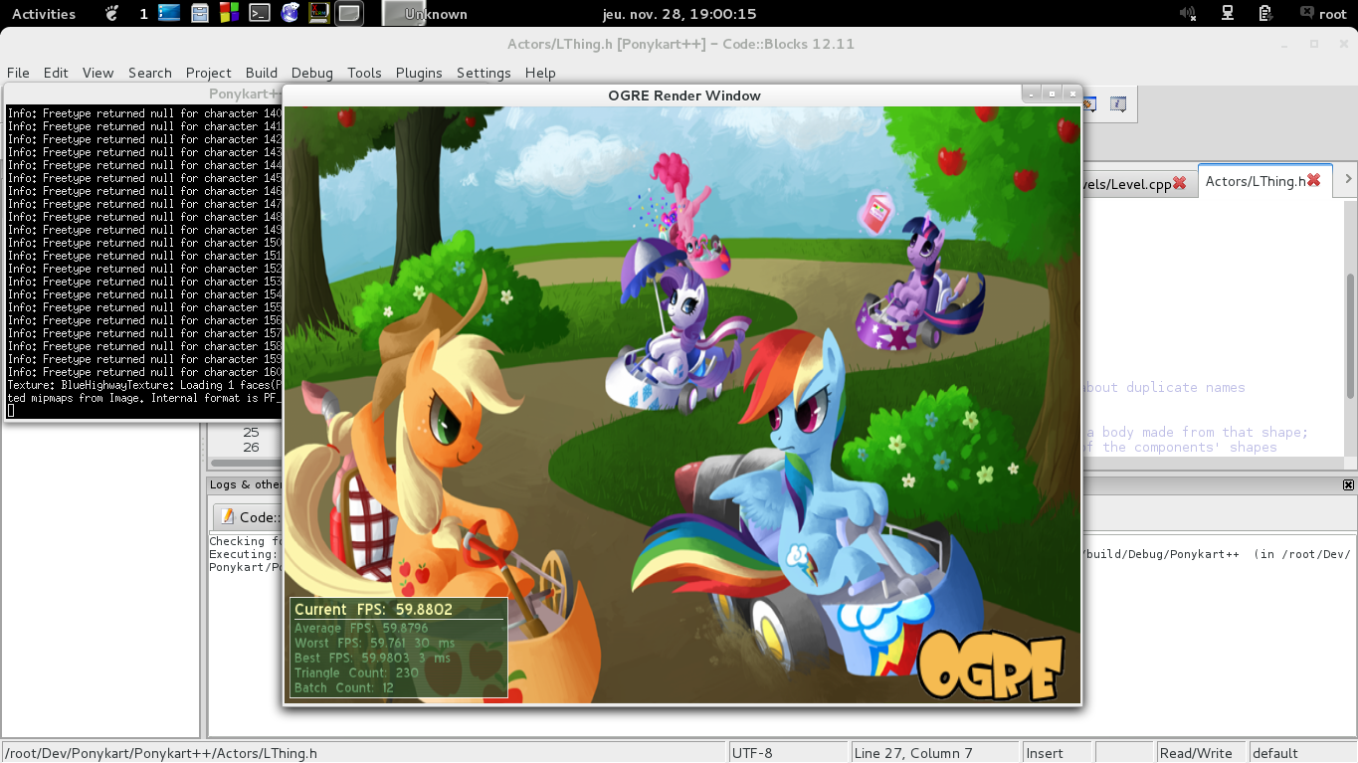Select the rounded dark window icon in top bar
The width and height of the screenshot is (1358, 763).
click(x=348, y=13)
